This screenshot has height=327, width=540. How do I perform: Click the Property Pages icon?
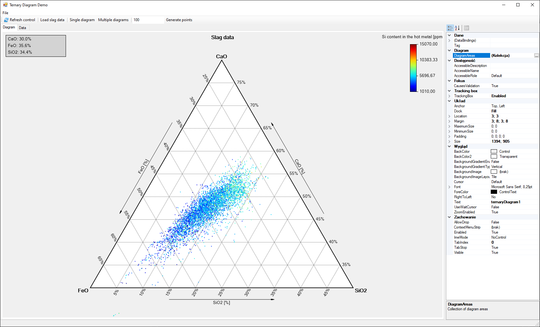(x=466, y=28)
